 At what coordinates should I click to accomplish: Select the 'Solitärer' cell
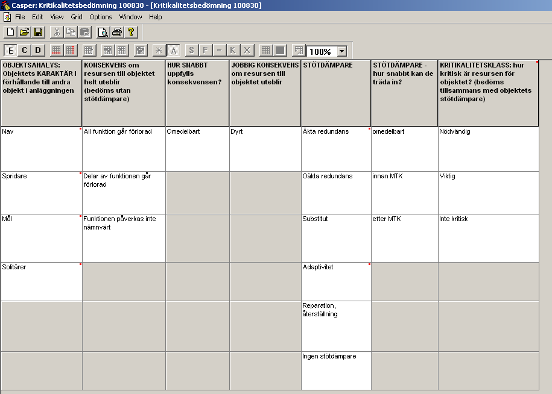tap(42, 281)
